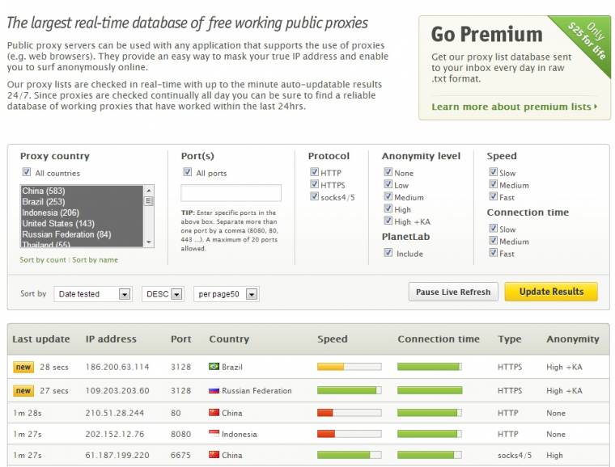Select China (583) in country list
The width and height of the screenshot is (615, 467).
82,191
